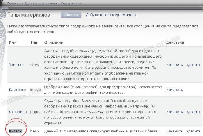Click the Заметка row description text
The image size is (203, 136).
(x=103, y=65)
